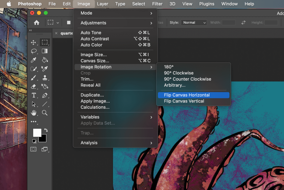Rotate image 90° Clockwise
Screen dimensions: 284x190
tap(193, 73)
